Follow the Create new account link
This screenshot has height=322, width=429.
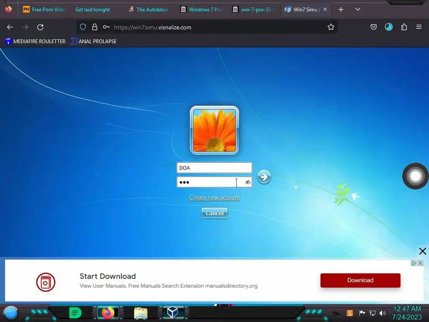click(215, 198)
